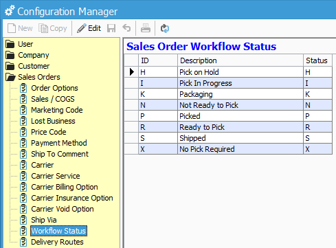Click the Price Code checklist icon
Viewport: 336px width, 248px height.
point(23,132)
